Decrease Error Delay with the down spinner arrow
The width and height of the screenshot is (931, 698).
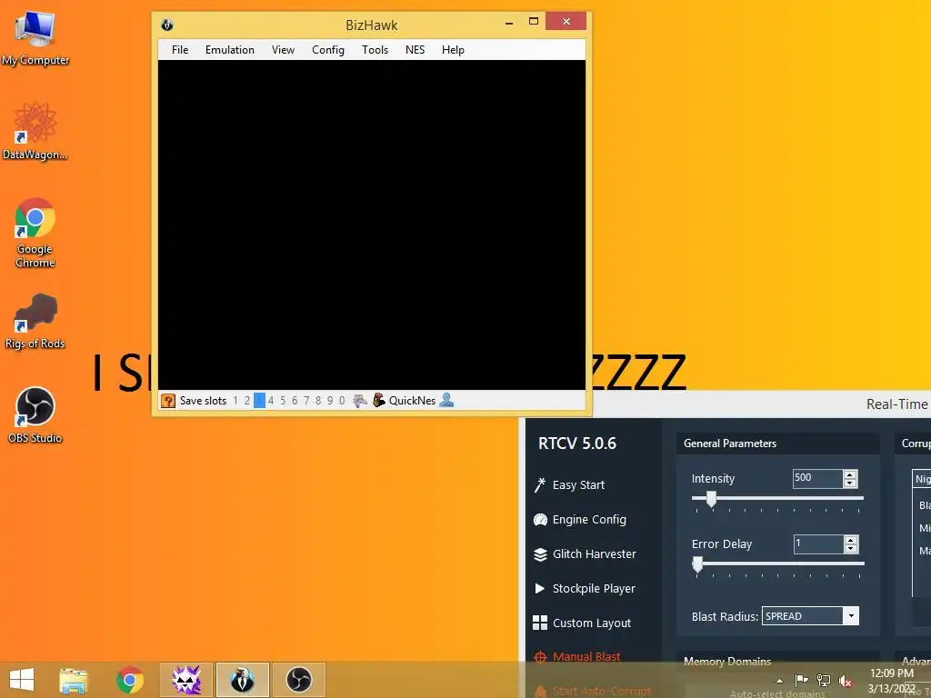(x=851, y=549)
